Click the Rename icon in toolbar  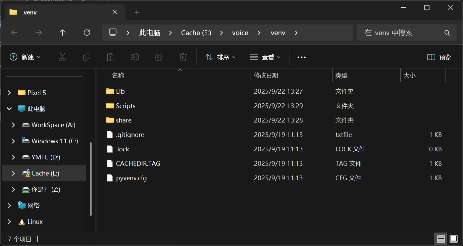[x=135, y=57]
